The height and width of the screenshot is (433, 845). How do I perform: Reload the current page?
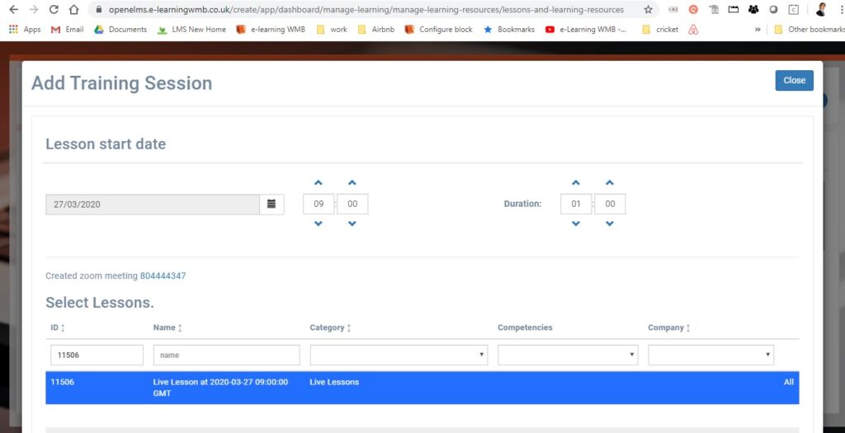[x=54, y=10]
